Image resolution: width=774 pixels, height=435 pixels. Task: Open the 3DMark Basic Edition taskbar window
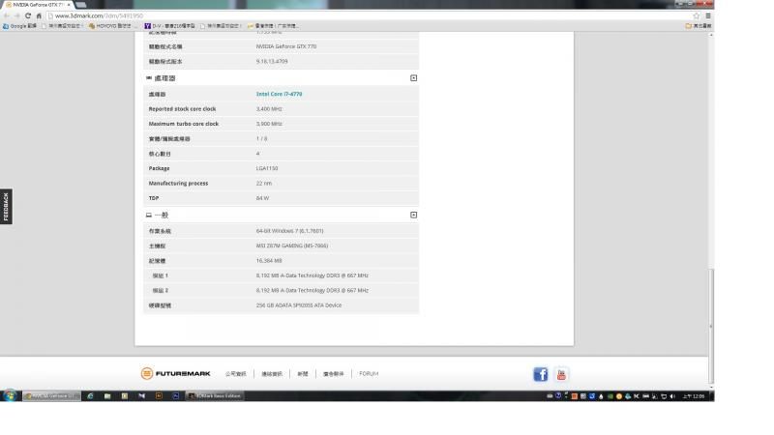[214, 396]
